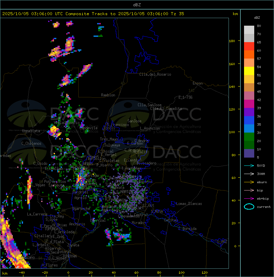Click the 'Perdriel' map label
This screenshot has width=274, height=277.
tap(80, 192)
